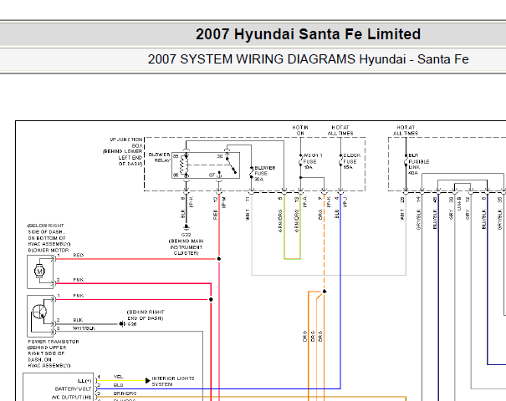The width and height of the screenshot is (506, 401).
Task: Click the vertical BLU/BLK label under pin 48
Action: [435, 219]
